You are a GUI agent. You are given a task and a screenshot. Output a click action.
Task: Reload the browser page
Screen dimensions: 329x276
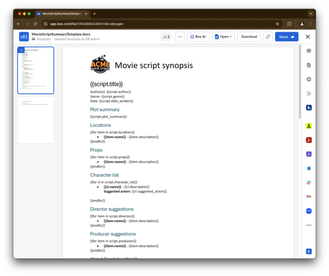pyautogui.click(x=35, y=24)
